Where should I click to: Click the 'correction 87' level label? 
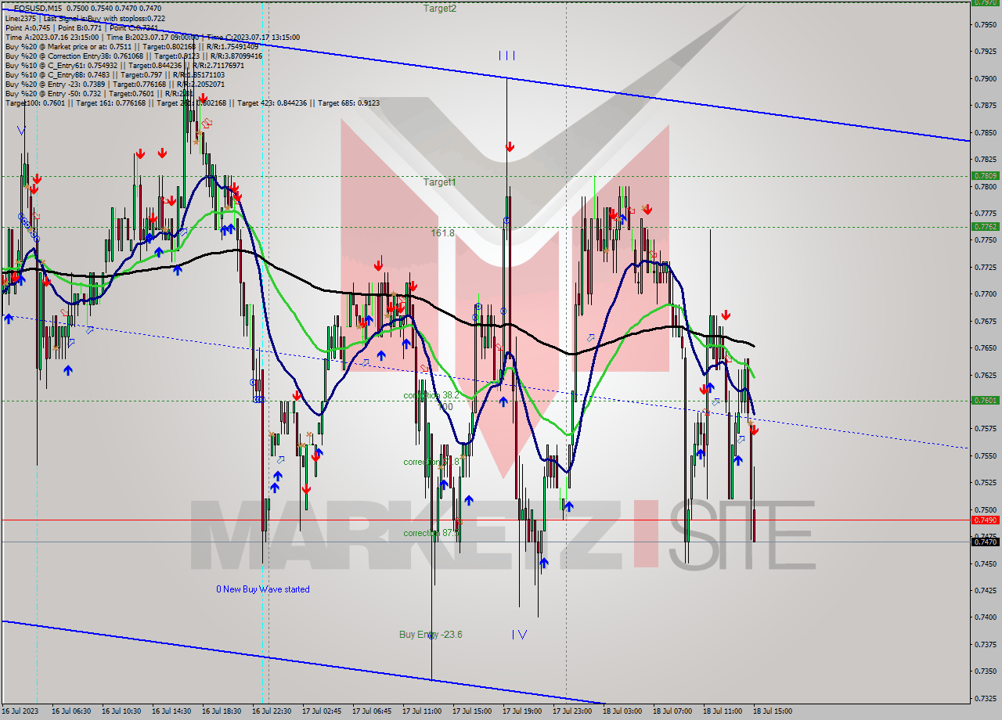(x=431, y=533)
